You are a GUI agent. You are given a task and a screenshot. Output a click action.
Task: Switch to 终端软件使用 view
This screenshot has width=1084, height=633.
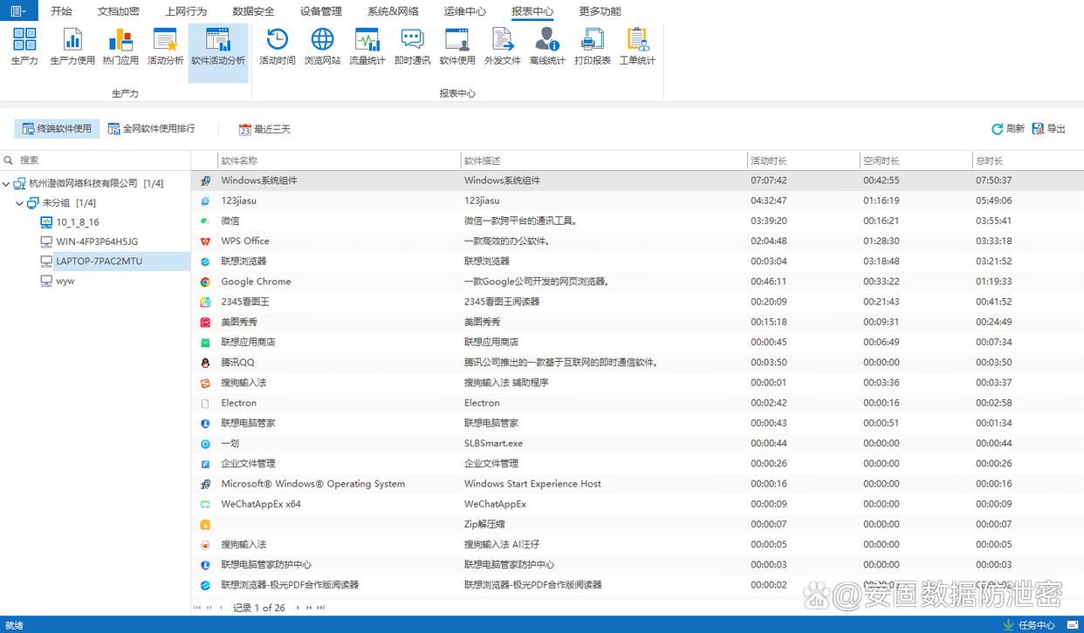[57, 129]
